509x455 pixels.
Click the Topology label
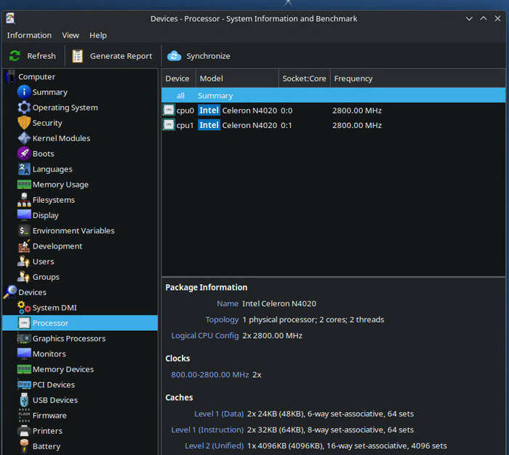222,320
